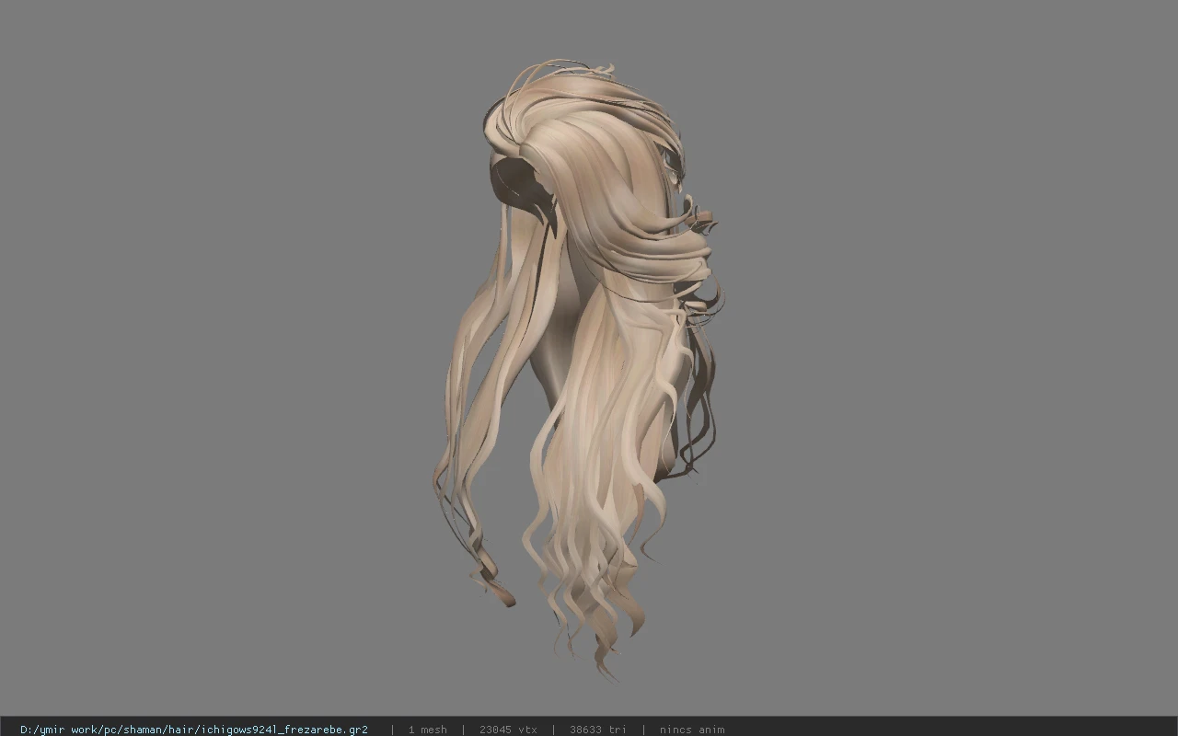Viewport: 1178px width, 736px height.
Task: Click the 'nincs anim' status entry
Action: [692, 730]
